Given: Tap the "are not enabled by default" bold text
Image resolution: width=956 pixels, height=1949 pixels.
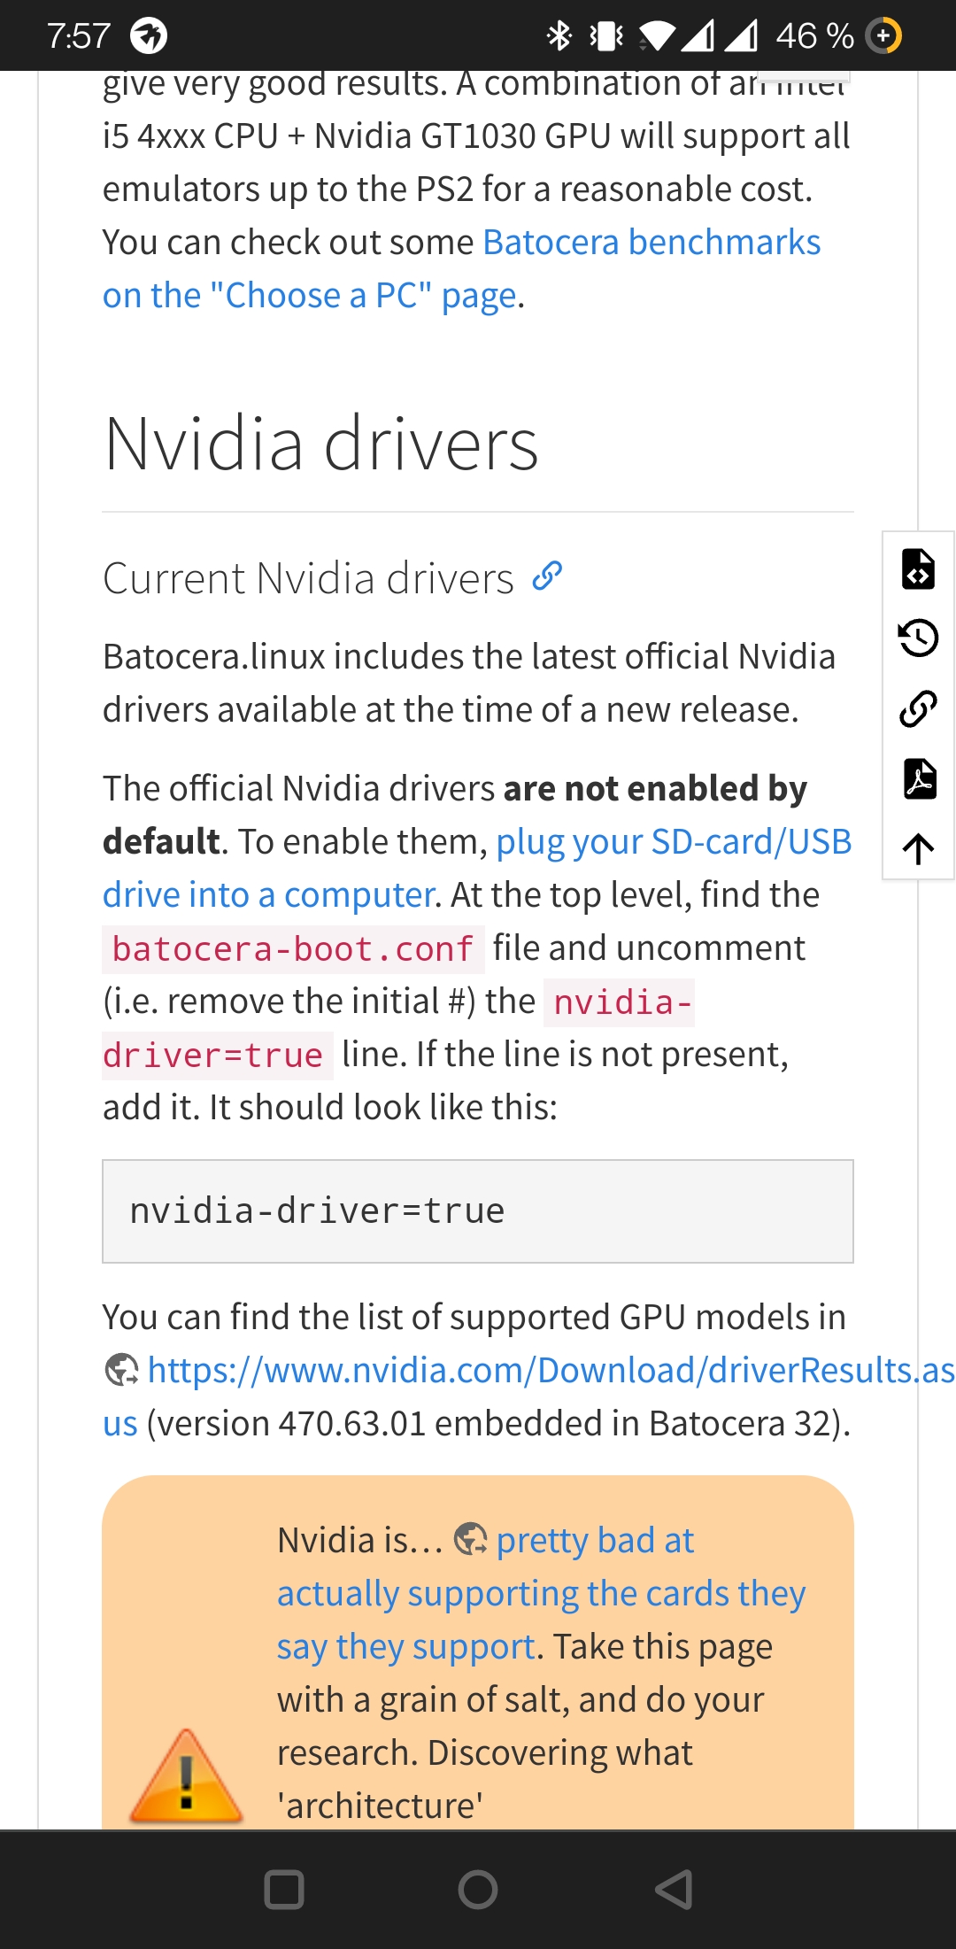Looking at the screenshot, I should 455,815.
